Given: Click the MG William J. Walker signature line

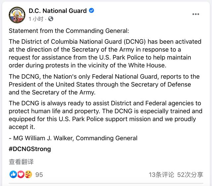Looking at the screenshot, I should coord(73,138).
